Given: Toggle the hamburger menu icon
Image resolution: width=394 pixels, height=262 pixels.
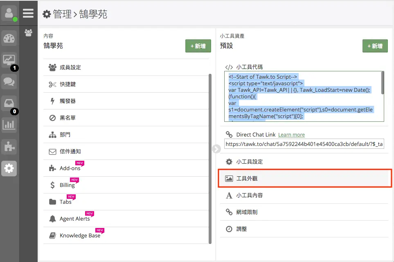Looking at the screenshot, I should pos(28,13).
